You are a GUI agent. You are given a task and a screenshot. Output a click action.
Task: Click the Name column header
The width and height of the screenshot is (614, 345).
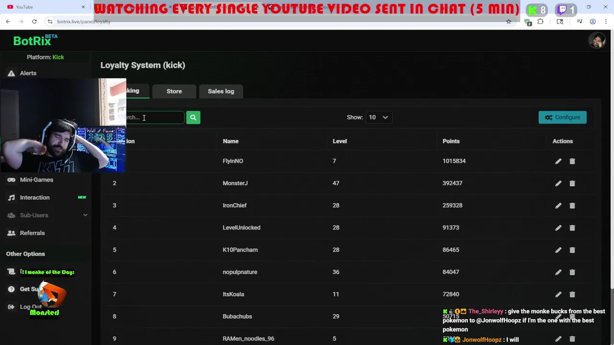tap(230, 141)
